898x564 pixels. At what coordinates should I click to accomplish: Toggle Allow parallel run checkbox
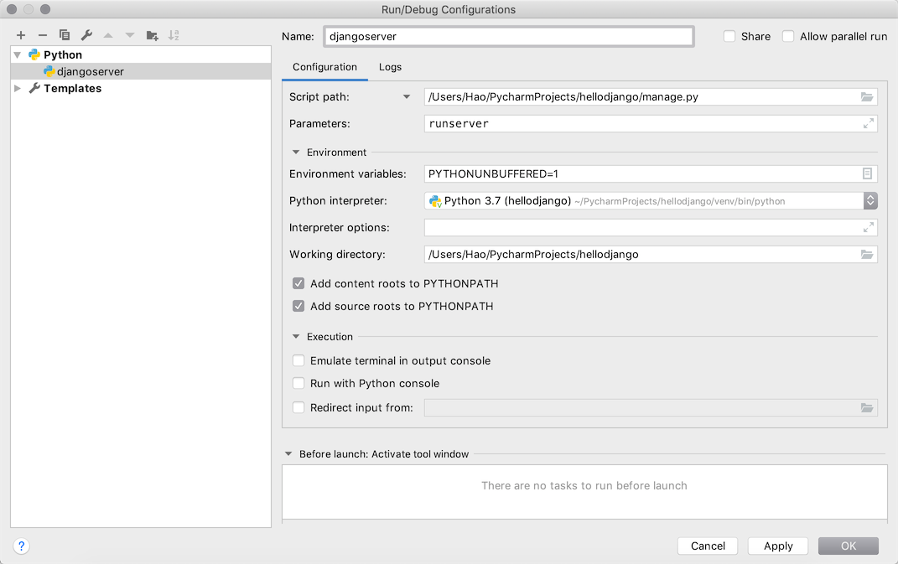click(x=788, y=36)
